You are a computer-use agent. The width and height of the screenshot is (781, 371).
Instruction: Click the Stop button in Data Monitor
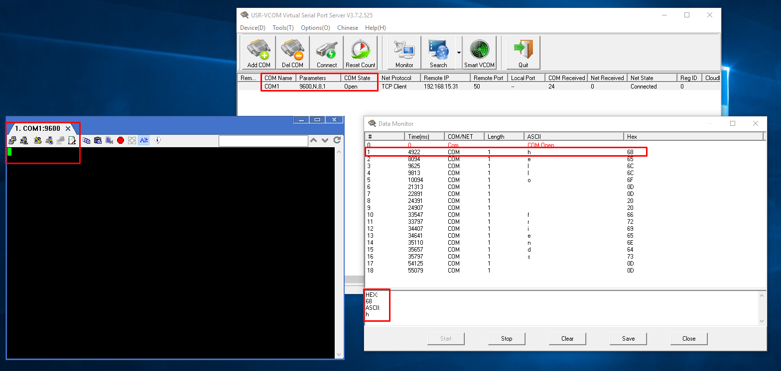tap(507, 339)
